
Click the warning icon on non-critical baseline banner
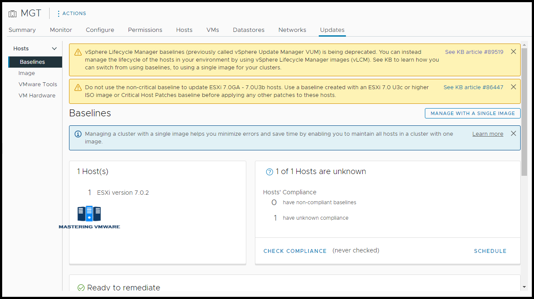pos(78,87)
